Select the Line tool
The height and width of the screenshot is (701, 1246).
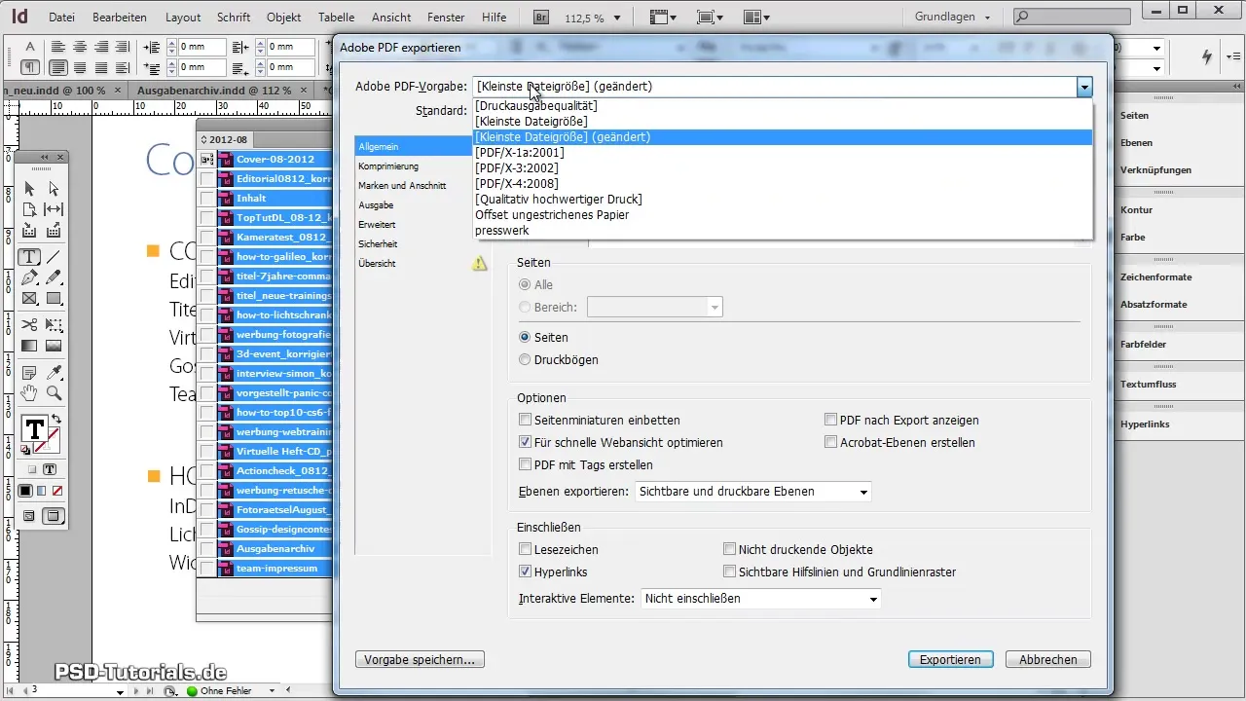tap(54, 257)
